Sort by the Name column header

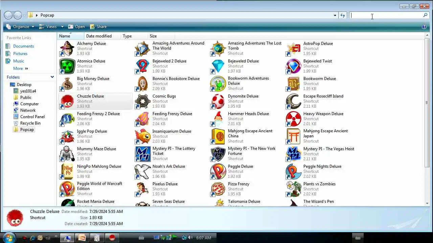click(x=70, y=36)
